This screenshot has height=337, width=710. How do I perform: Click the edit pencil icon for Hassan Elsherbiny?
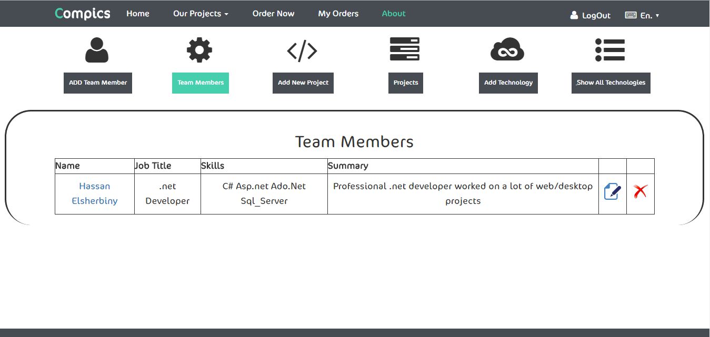(613, 191)
